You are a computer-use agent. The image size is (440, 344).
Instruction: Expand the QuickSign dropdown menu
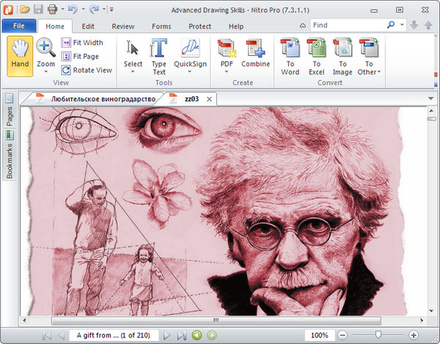pos(190,73)
